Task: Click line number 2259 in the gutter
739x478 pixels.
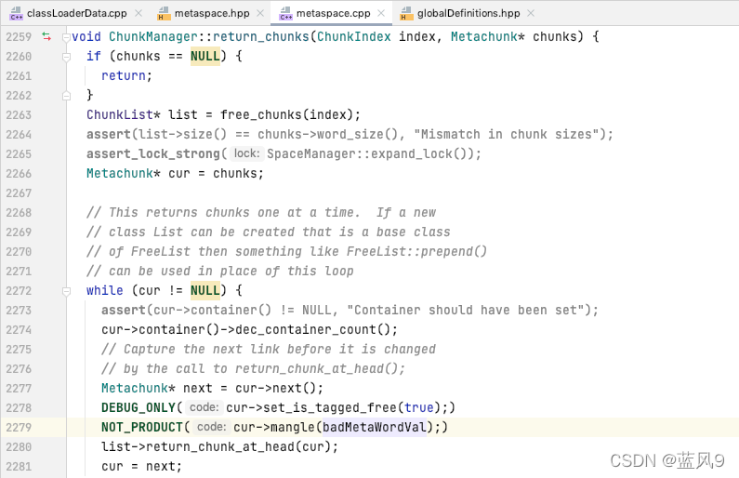Action: [19, 37]
